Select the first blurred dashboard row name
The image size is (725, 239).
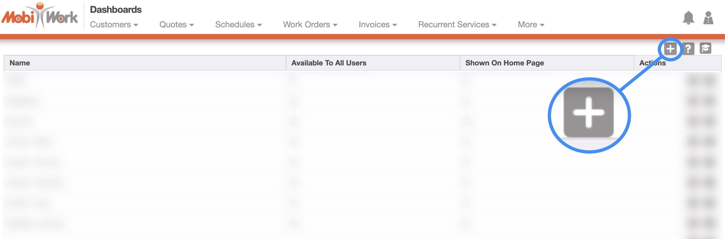click(17, 81)
